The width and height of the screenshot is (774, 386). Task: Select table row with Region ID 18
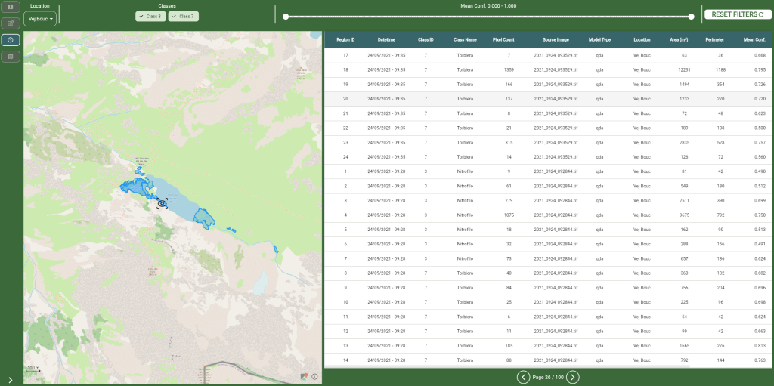(x=345, y=69)
